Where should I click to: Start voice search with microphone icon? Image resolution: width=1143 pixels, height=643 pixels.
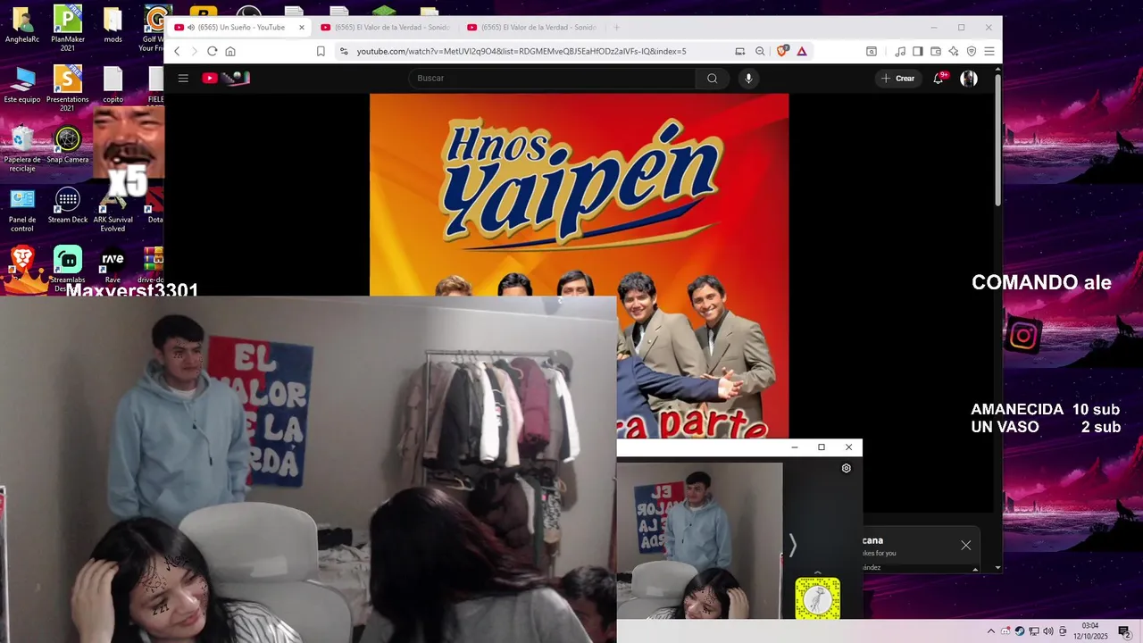pos(748,79)
